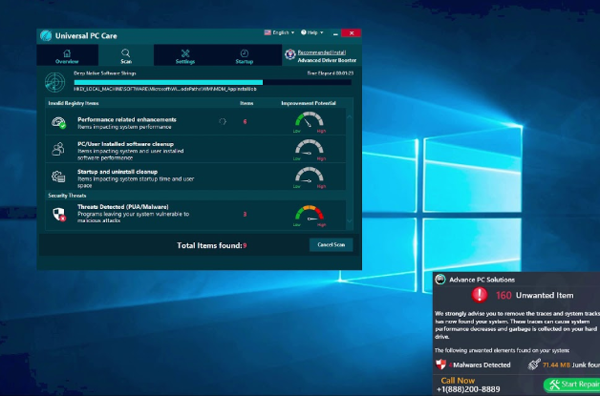This screenshot has width=600, height=396.
Task: Select Threats Detected (PUA/Malware) title
Action: [x=123, y=207]
